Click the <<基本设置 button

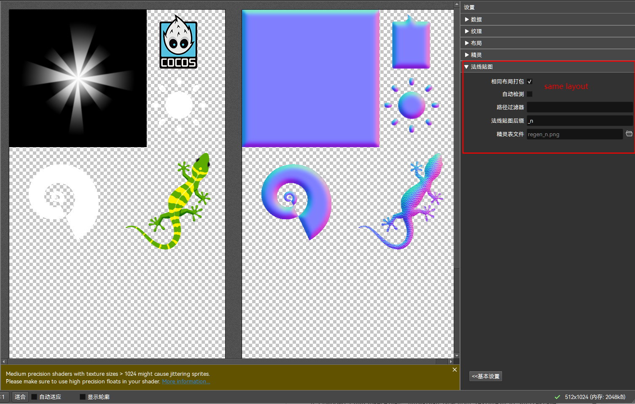tap(486, 376)
